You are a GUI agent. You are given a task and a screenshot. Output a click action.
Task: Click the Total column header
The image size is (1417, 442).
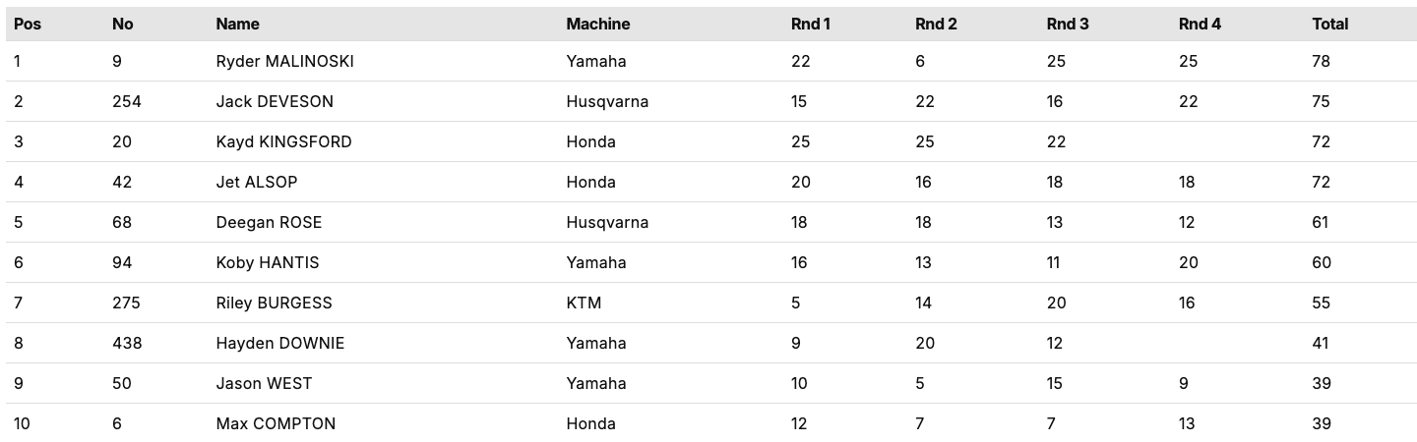tap(1330, 24)
